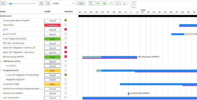Select Detailed New Product Development Gate row
The height and width of the screenshot is (100, 197).
(38, 88)
